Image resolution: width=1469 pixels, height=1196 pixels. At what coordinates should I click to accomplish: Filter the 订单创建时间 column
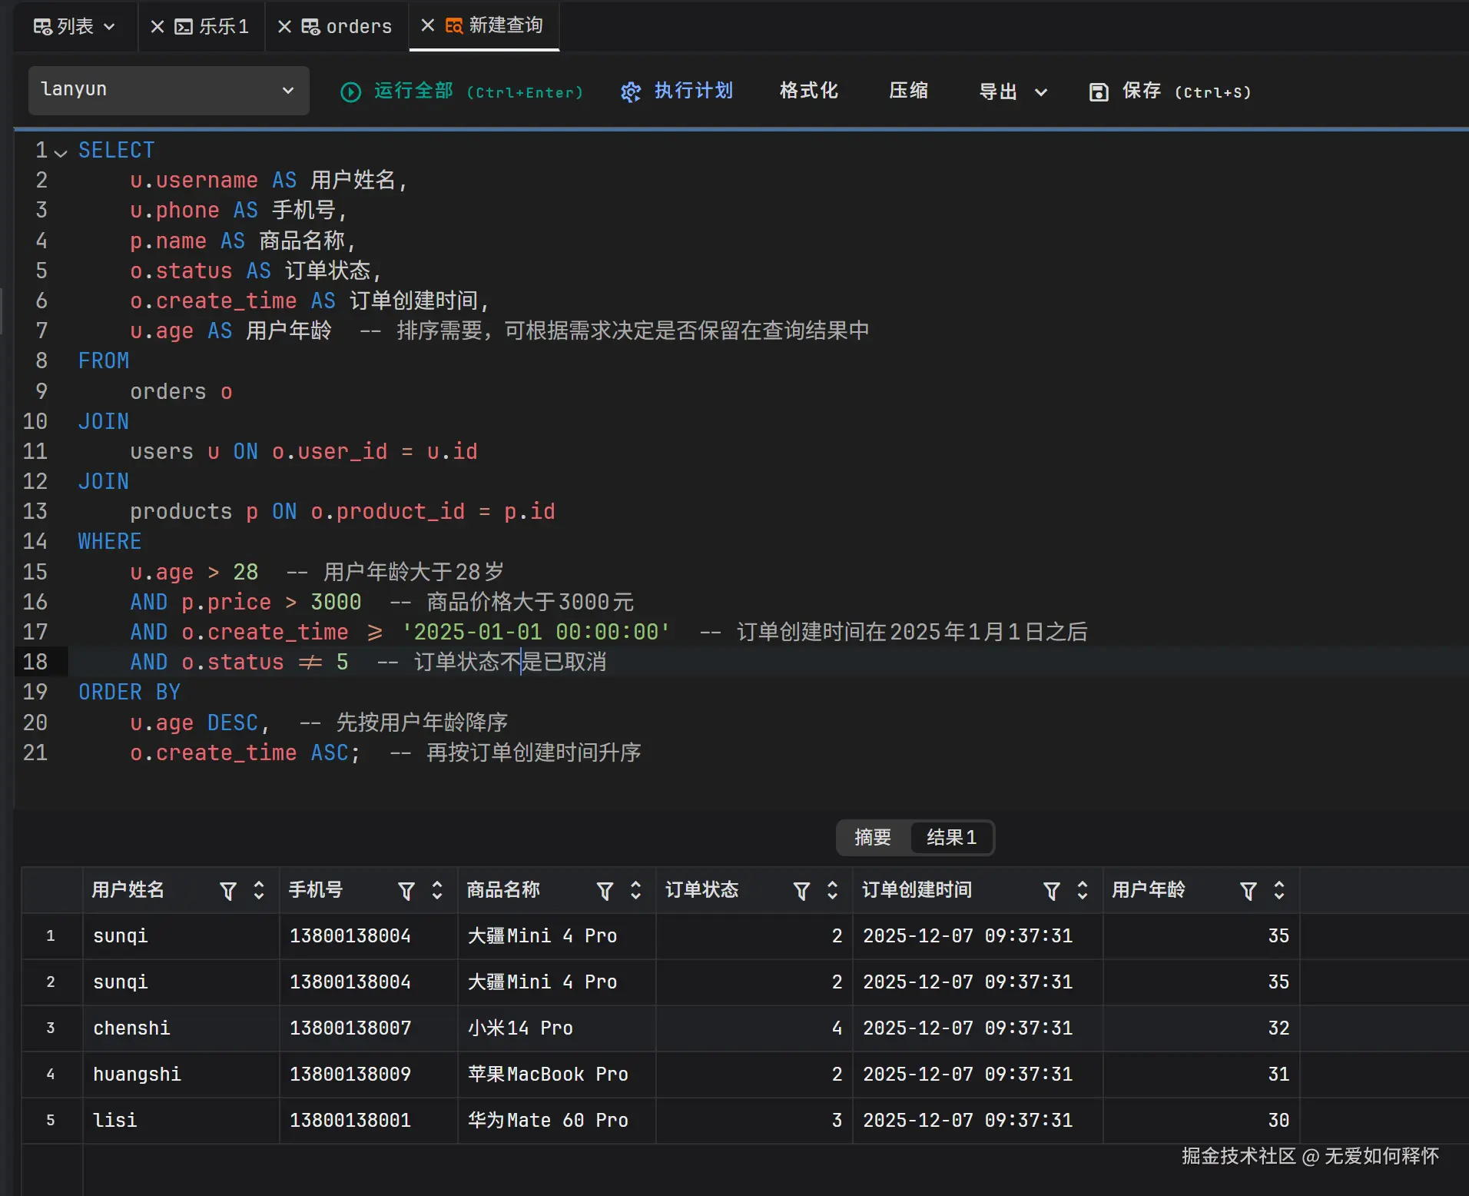pos(1052,890)
